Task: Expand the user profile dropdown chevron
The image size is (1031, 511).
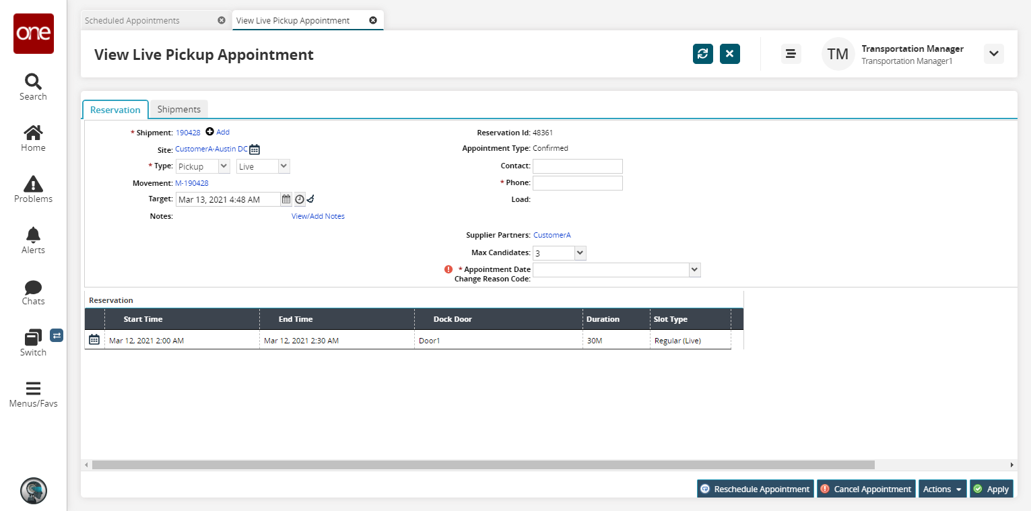Action: point(994,54)
